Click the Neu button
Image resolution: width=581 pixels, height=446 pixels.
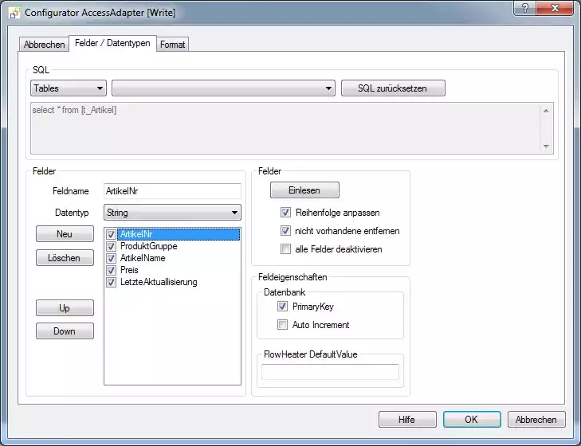click(x=65, y=234)
